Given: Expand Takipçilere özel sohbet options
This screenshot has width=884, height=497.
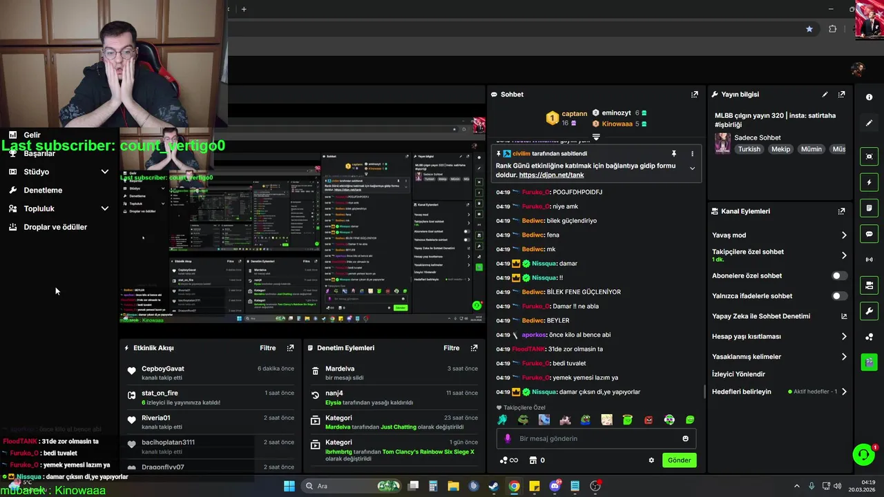Looking at the screenshot, I should (x=844, y=255).
